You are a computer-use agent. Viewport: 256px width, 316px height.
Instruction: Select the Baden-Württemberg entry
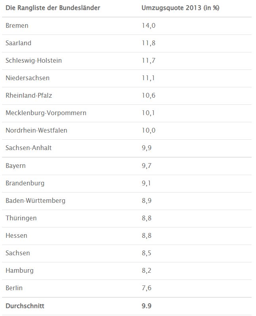[x=35, y=201]
